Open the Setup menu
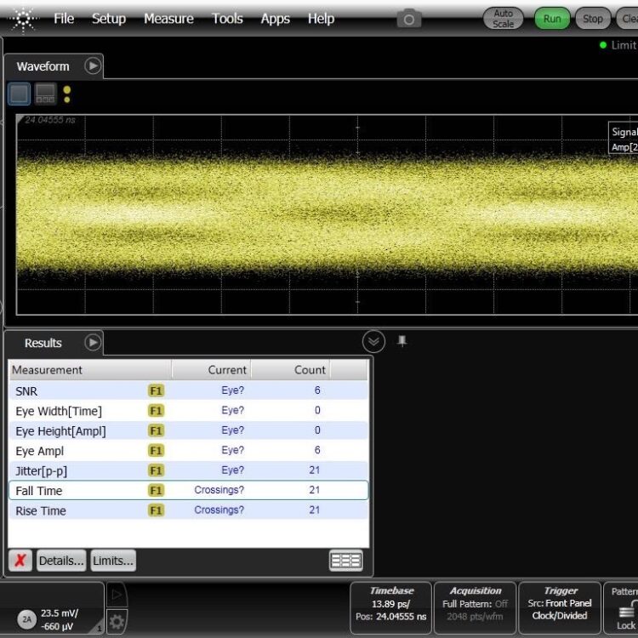This screenshot has width=638, height=638. click(109, 19)
